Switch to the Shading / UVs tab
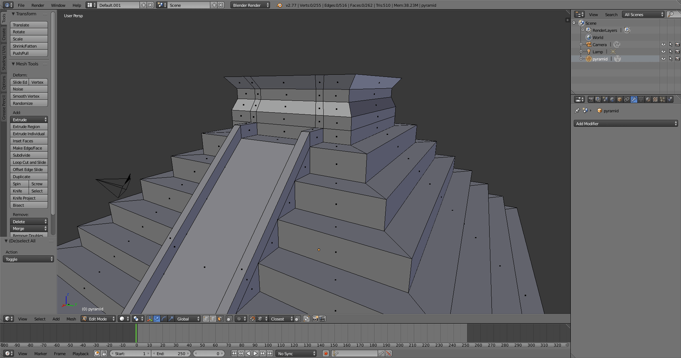Image resolution: width=681 pixels, height=358 pixels. (4, 57)
